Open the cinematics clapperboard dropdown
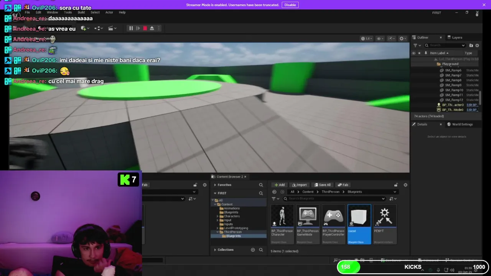The image size is (491, 276). pyautogui.click(x=112, y=28)
